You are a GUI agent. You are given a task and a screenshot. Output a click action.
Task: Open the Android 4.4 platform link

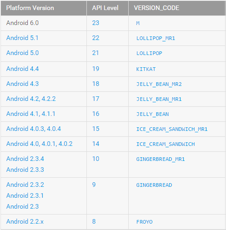pos(22,69)
